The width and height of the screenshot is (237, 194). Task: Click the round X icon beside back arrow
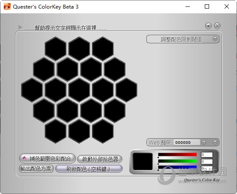tap(217, 26)
